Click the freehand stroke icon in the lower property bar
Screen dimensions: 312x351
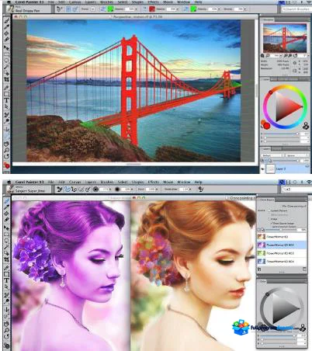coord(68,189)
